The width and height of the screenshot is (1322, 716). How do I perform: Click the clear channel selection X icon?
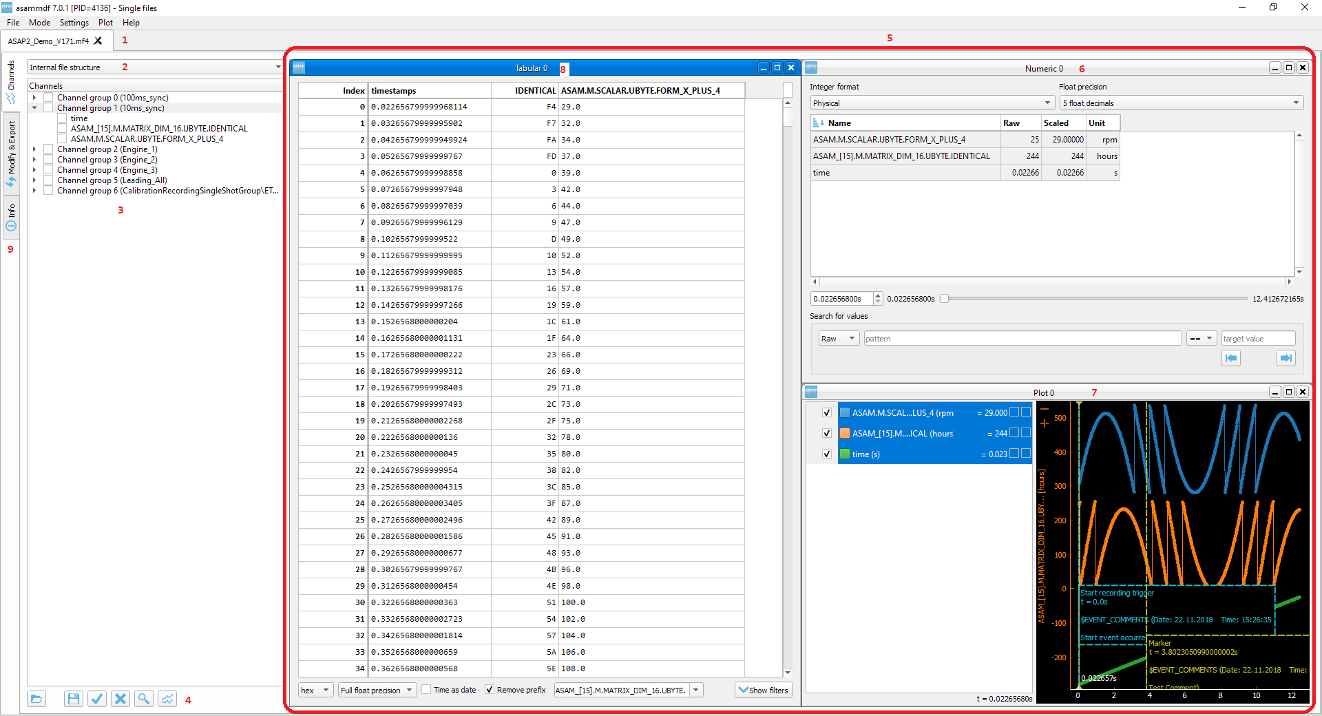[120, 699]
